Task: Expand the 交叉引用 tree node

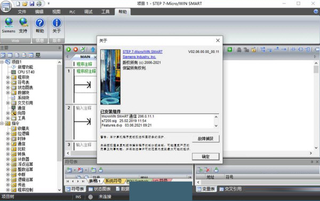Action: click(8, 103)
